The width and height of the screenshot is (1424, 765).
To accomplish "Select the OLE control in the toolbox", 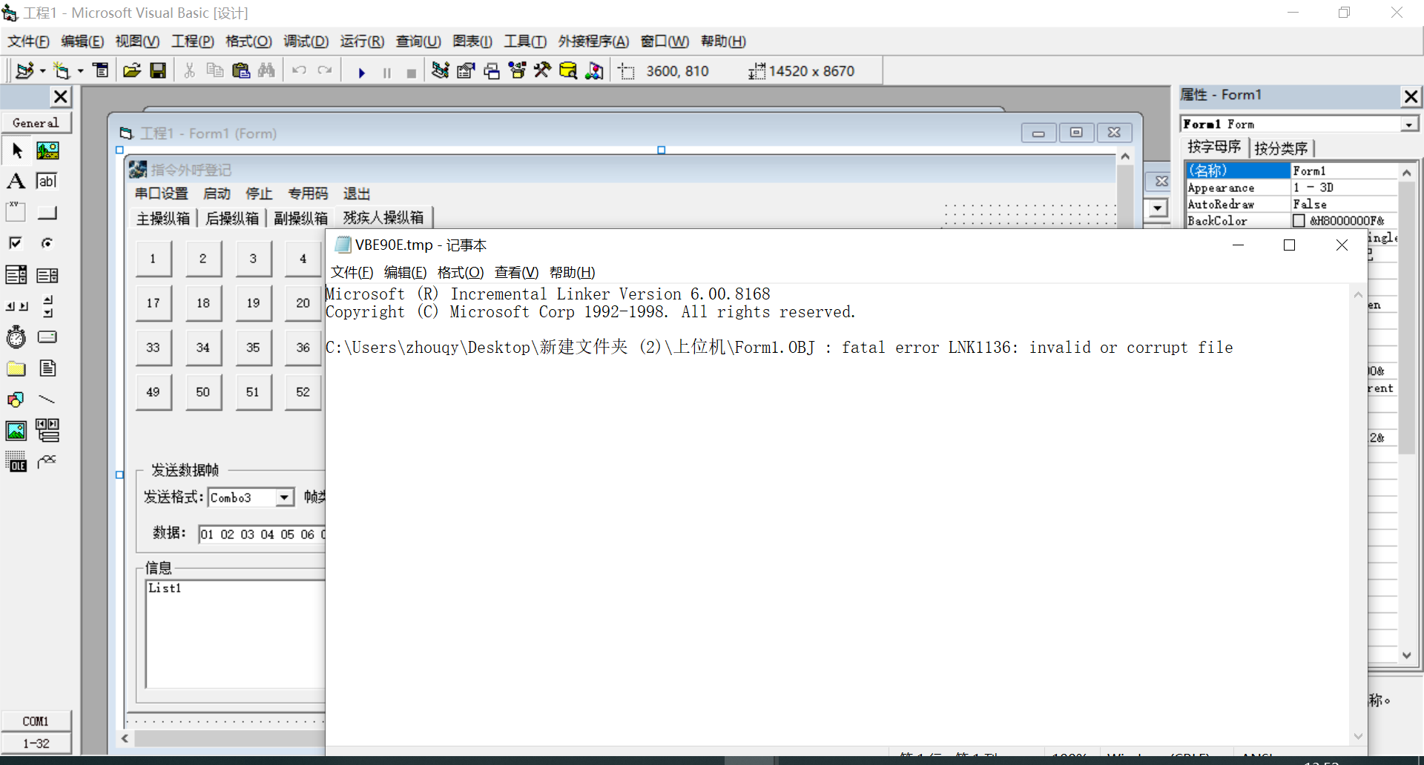I will pyautogui.click(x=16, y=462).
